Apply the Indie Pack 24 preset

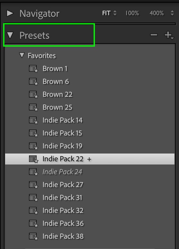tap(62, 172)
